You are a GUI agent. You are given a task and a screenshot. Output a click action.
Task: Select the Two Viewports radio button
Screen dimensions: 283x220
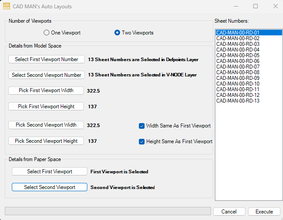click(x=117, y=33)
